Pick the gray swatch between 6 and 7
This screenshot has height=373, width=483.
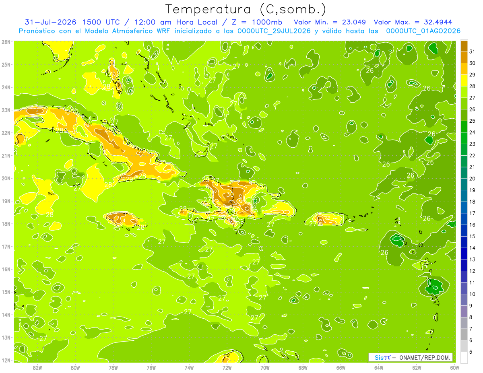[x=464, y=334]
